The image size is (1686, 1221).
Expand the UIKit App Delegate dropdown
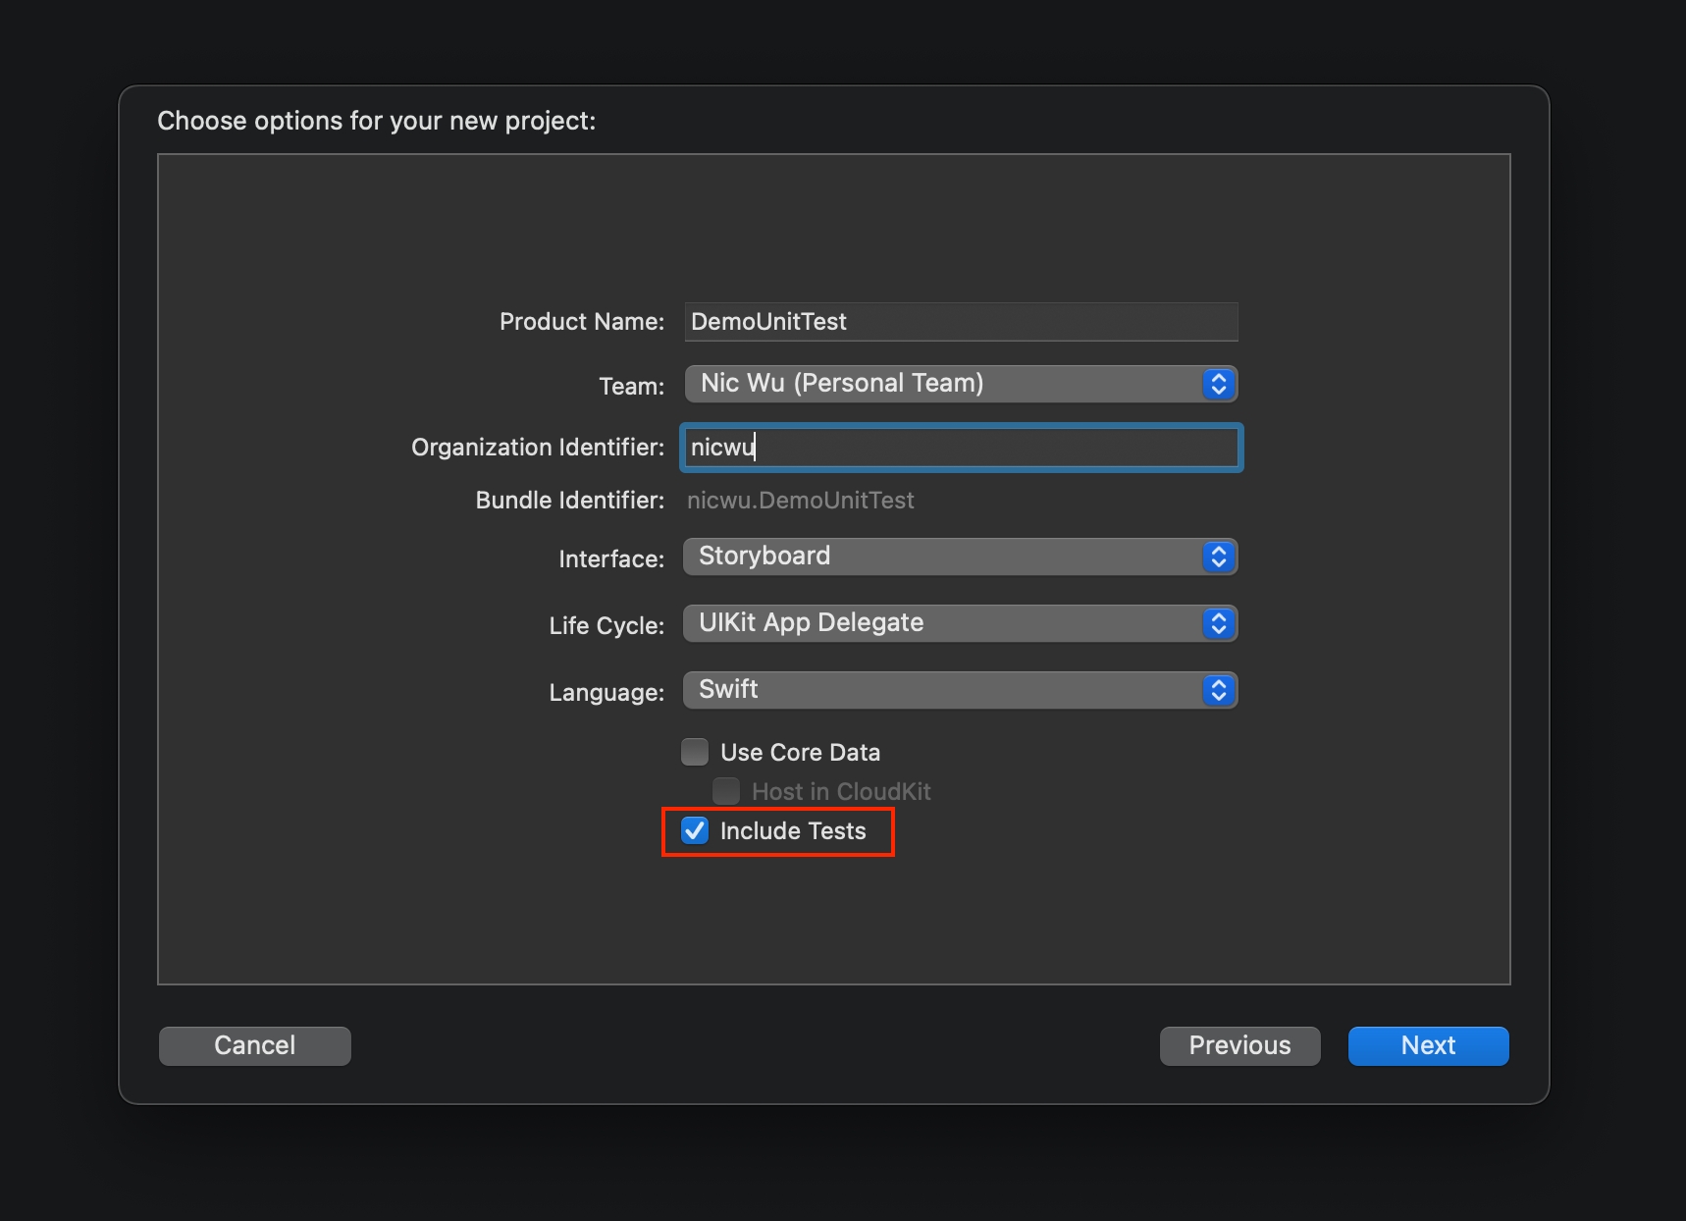(942, 623)
